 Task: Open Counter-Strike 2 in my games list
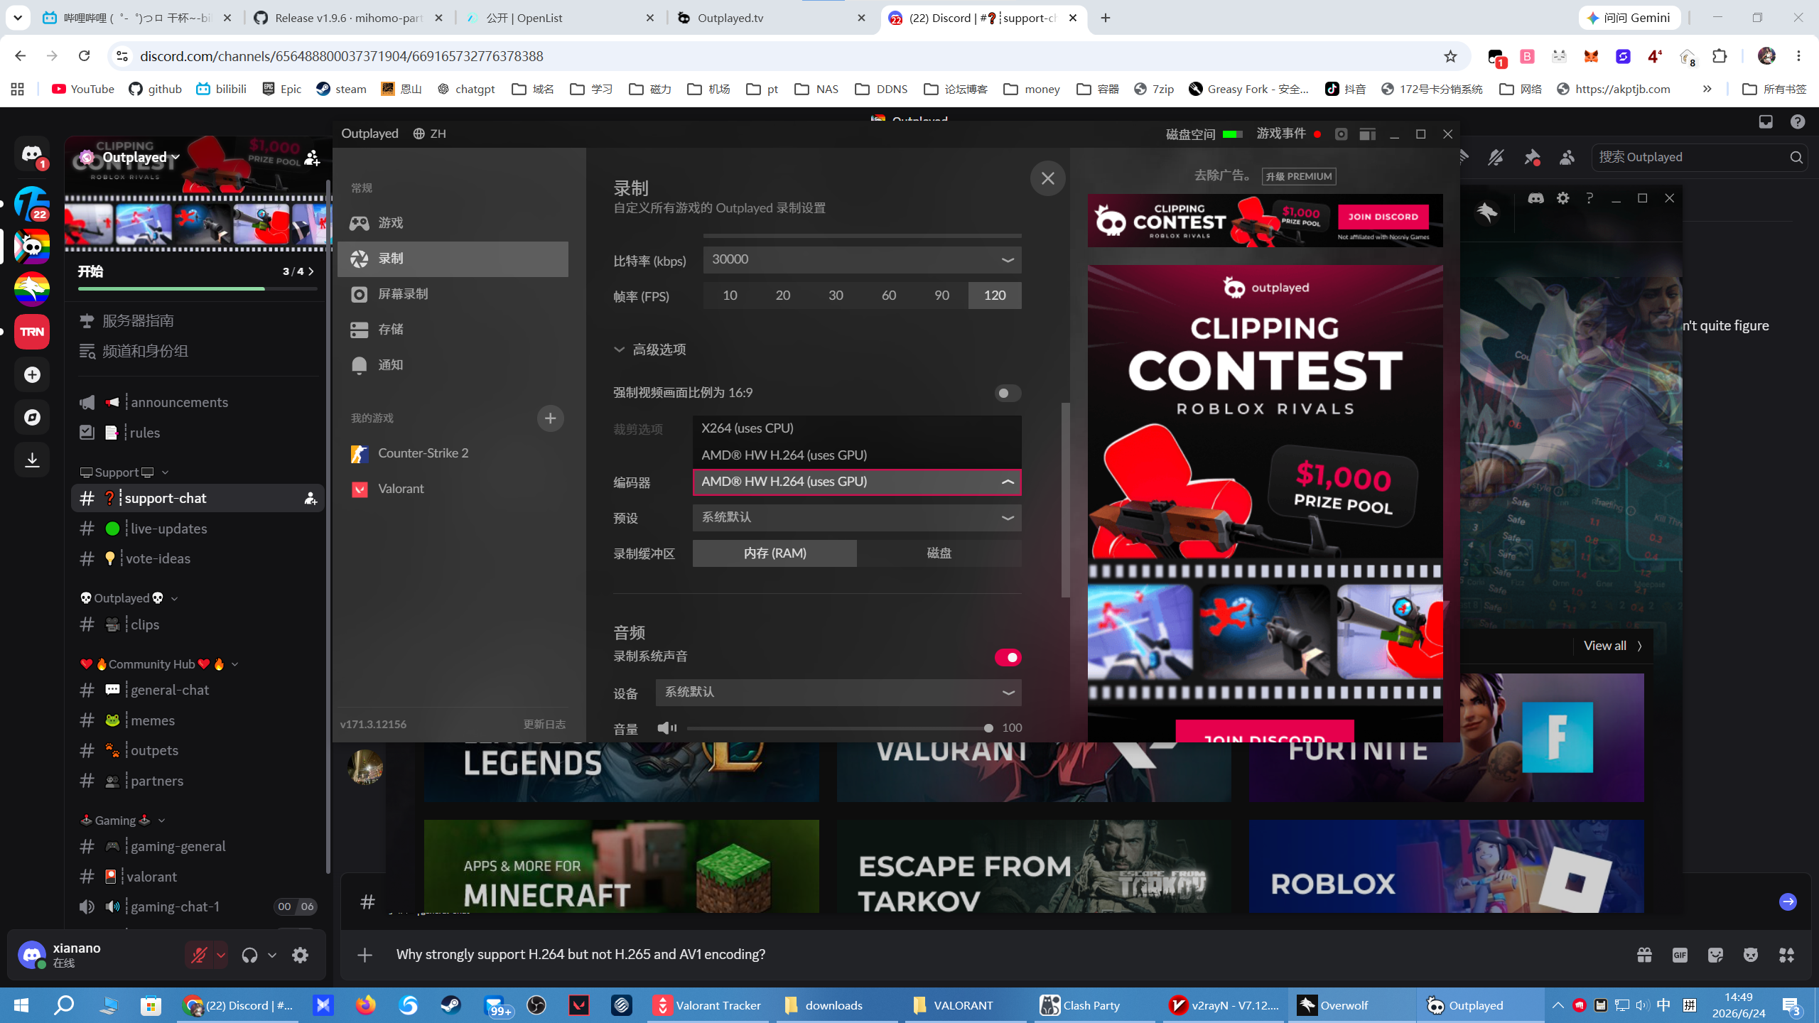[453, 453]
